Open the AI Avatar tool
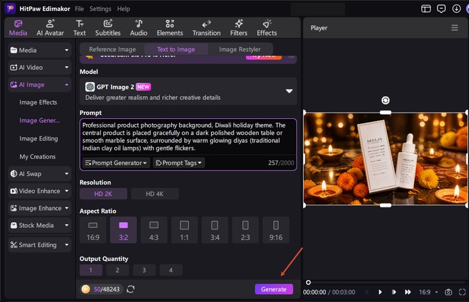This screenshot has width=469, height=302. pyautogui.click(x=50, y=28)
